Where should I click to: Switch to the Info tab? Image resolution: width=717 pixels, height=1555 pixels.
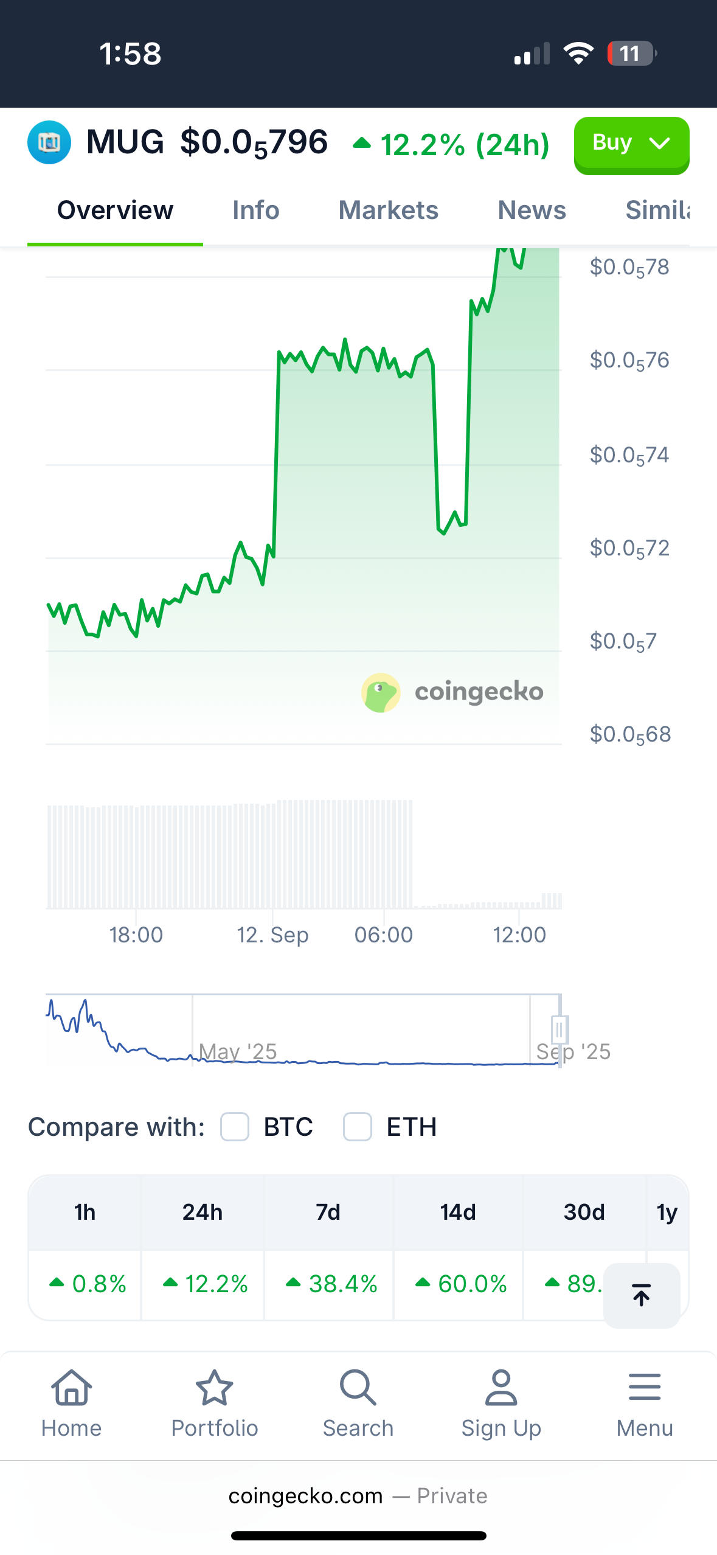tap(256, 210)
